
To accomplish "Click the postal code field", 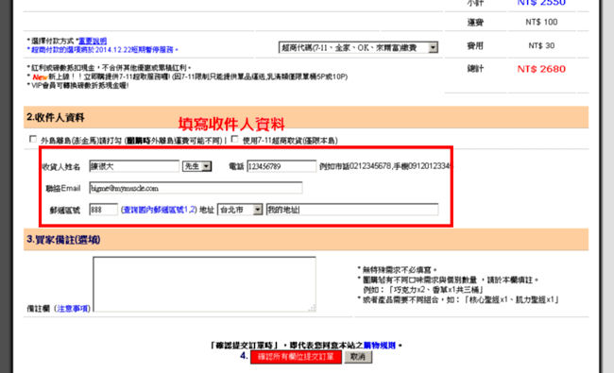I will (x=103, y=210).
